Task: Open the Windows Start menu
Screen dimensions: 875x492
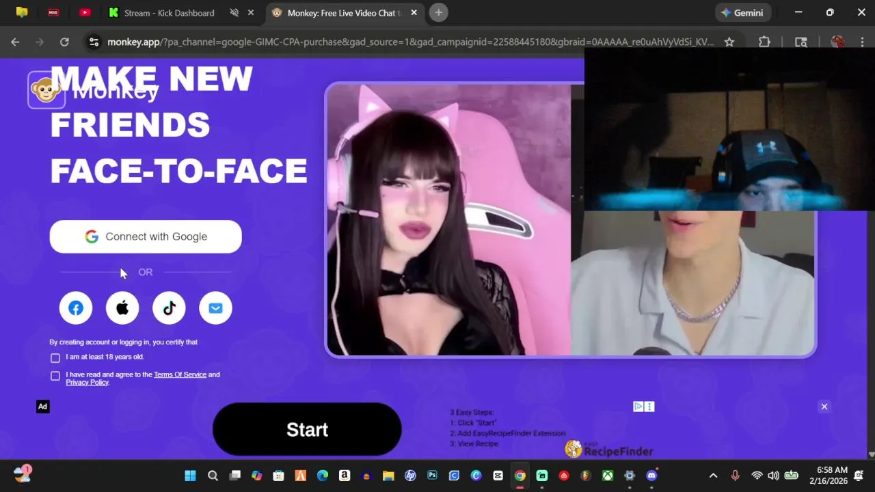Action: [x=191, y=476]
